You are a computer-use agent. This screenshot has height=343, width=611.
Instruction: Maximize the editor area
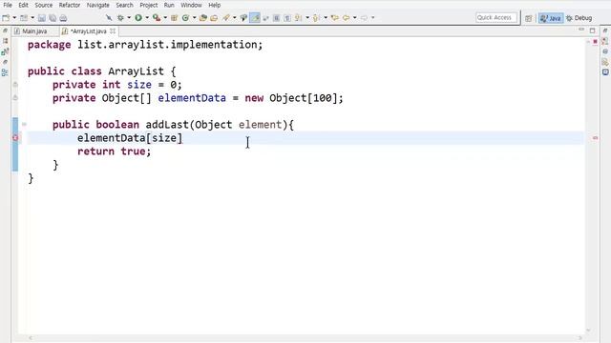[592, 30]
